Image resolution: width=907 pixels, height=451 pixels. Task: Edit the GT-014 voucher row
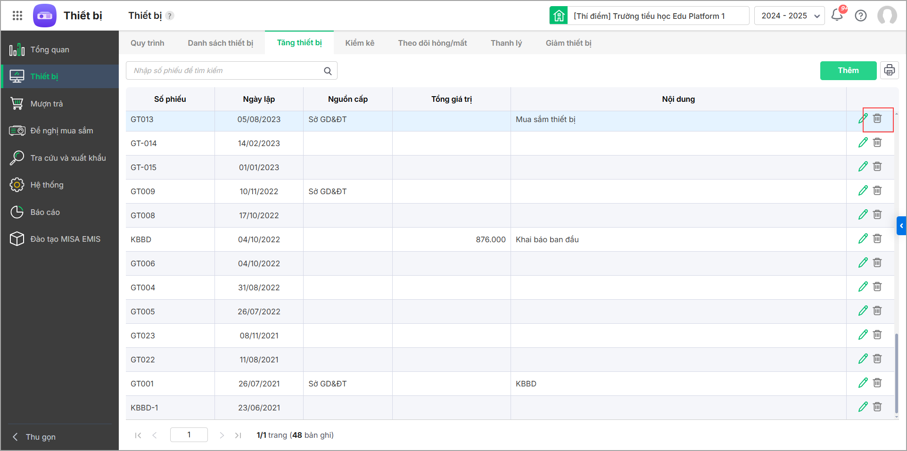[863, 143]
